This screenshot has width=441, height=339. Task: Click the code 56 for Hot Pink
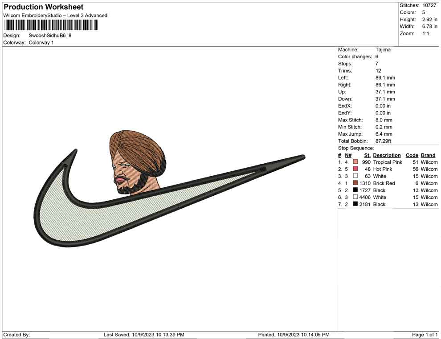click(x=416, y=169)
